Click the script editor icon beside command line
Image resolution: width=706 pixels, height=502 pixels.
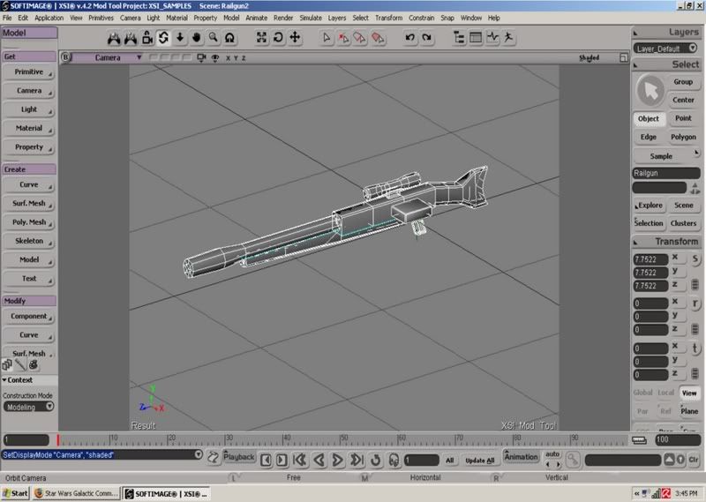click(x=213, y=457)
